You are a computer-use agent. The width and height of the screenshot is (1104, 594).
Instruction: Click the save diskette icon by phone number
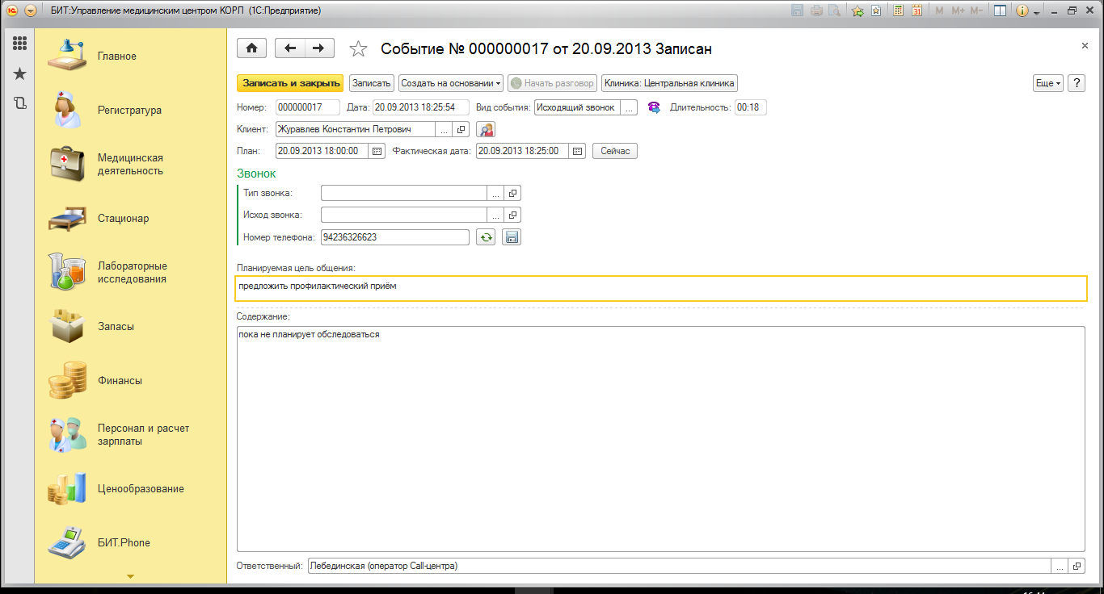512,237
